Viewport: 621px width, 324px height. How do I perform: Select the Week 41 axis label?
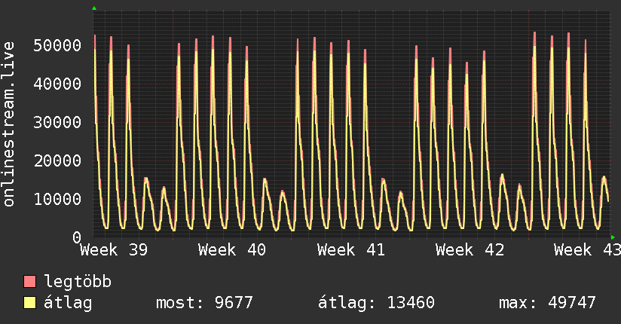pos(351,250)
